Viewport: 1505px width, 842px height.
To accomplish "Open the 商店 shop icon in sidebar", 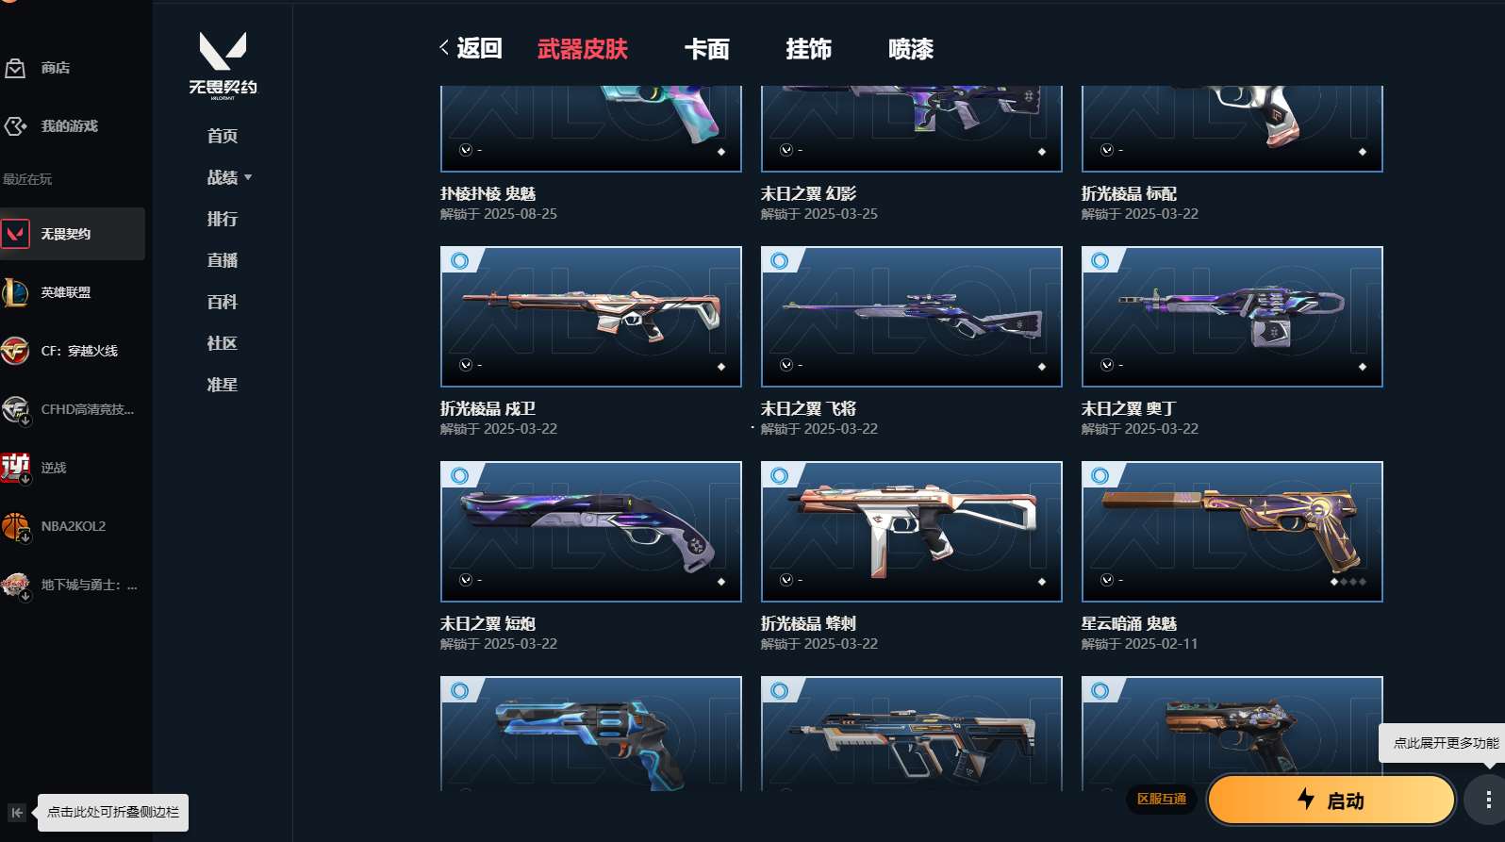I will point(15,68).
